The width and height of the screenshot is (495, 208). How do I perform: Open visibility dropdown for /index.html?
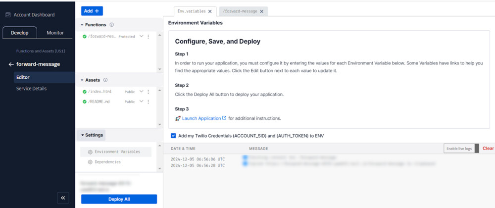click(x=141, y=92)
